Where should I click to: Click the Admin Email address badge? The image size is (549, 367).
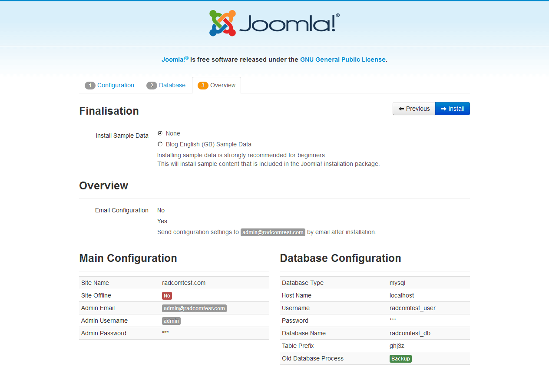coord(194,308)
